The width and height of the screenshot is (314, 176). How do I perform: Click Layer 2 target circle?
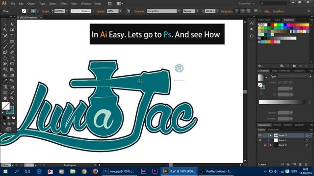(307, 145)
